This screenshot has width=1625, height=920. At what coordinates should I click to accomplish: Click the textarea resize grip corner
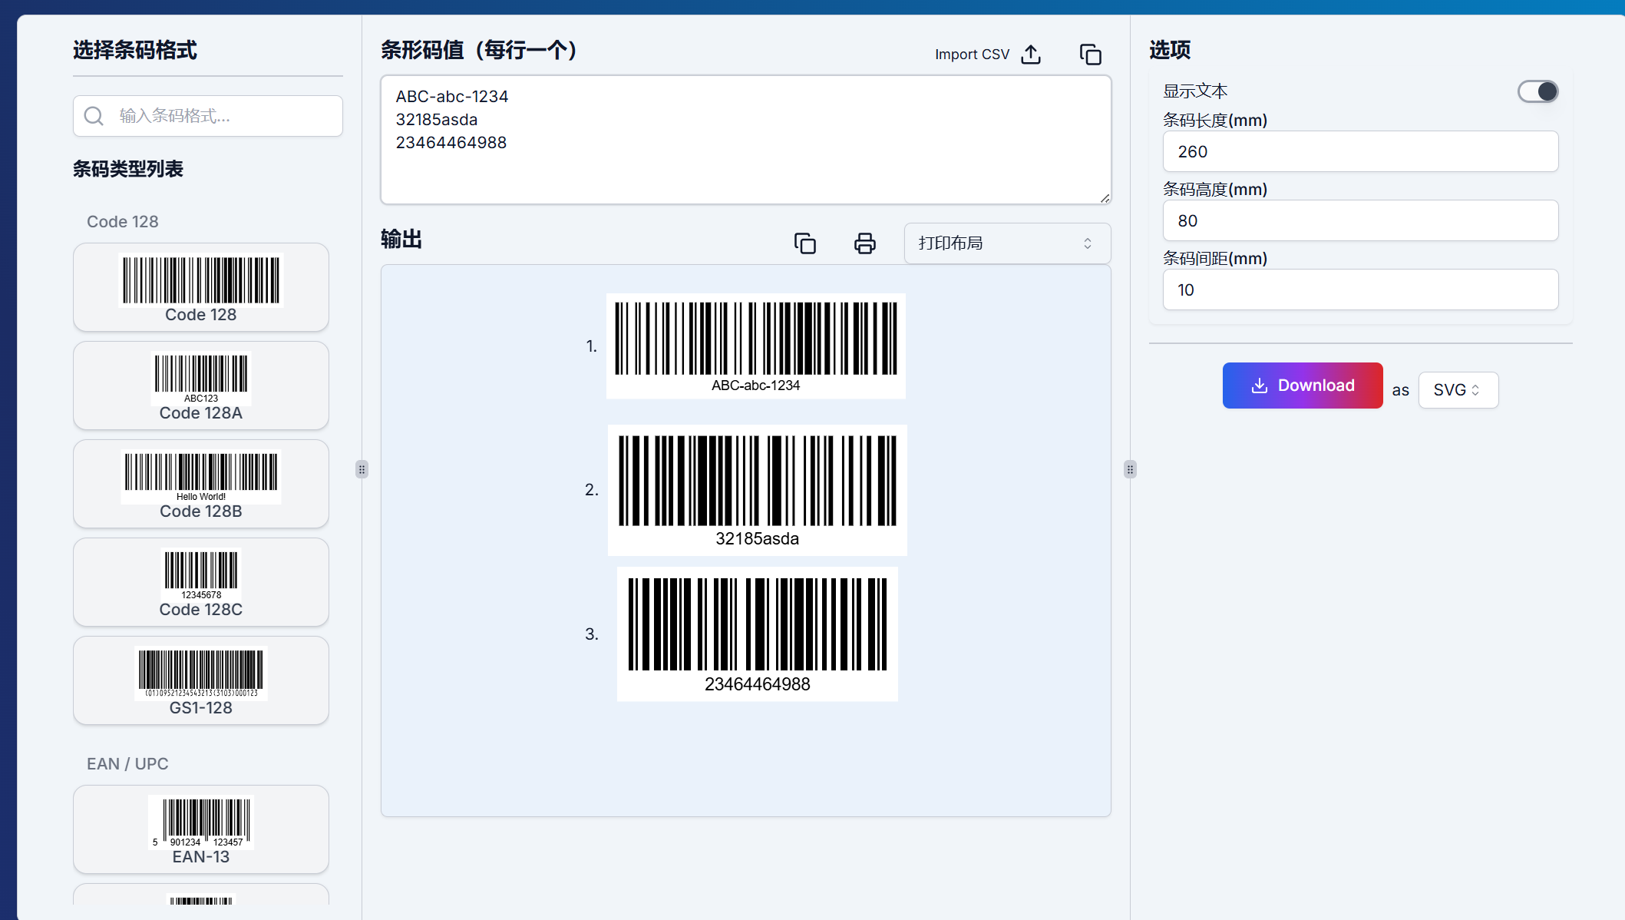[1105, 198]
